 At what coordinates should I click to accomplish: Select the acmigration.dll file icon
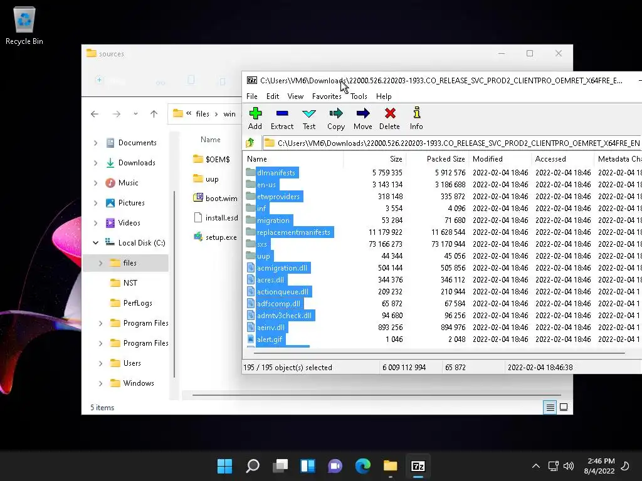pos(251,268)
